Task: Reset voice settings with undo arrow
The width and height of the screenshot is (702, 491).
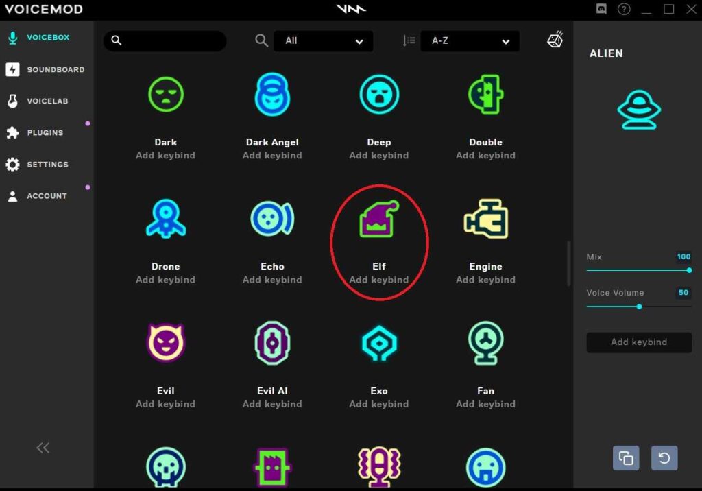Action: pyautogui.click(x=664, y=458)
